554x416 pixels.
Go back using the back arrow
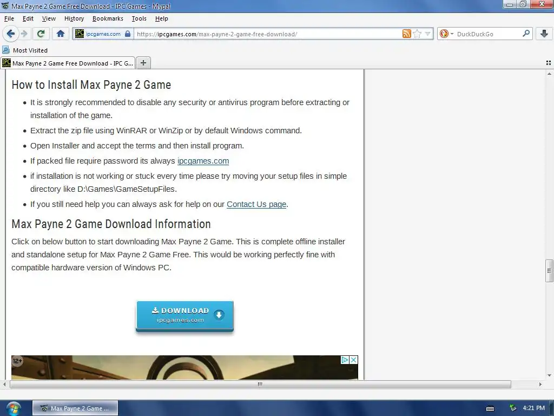click(x=10, y=34)
